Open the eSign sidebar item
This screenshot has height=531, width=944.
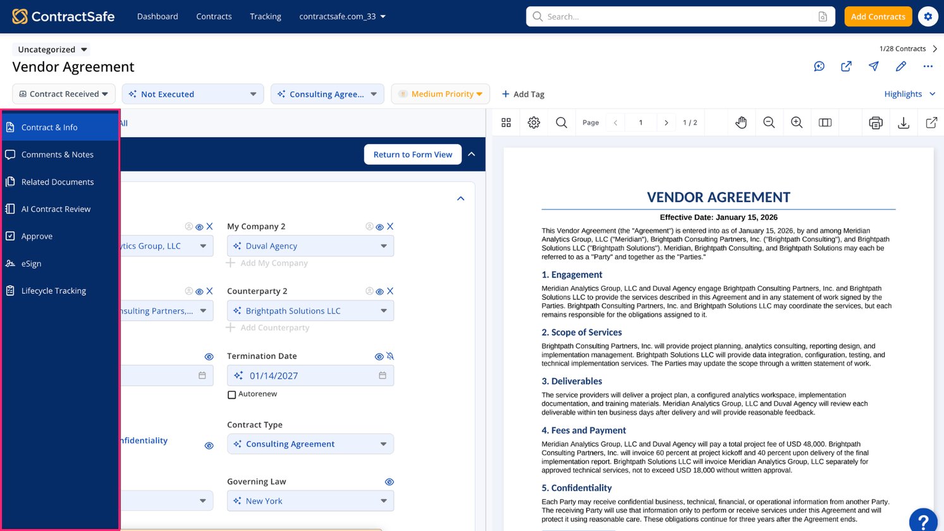coord(61,264)
